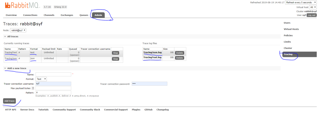Click the Pattern input field

(x=53, y=92)
